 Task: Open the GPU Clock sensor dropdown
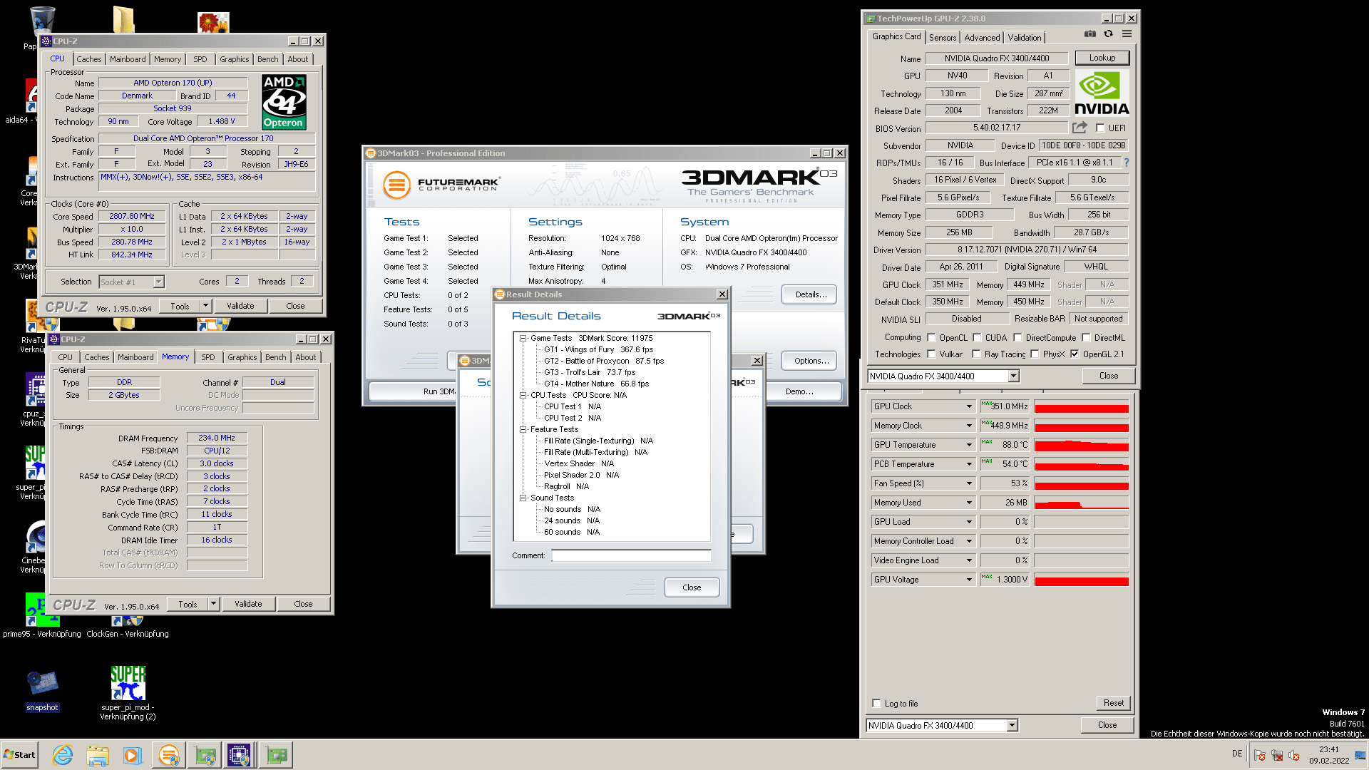pyautogui.click(x=969, y=406)
